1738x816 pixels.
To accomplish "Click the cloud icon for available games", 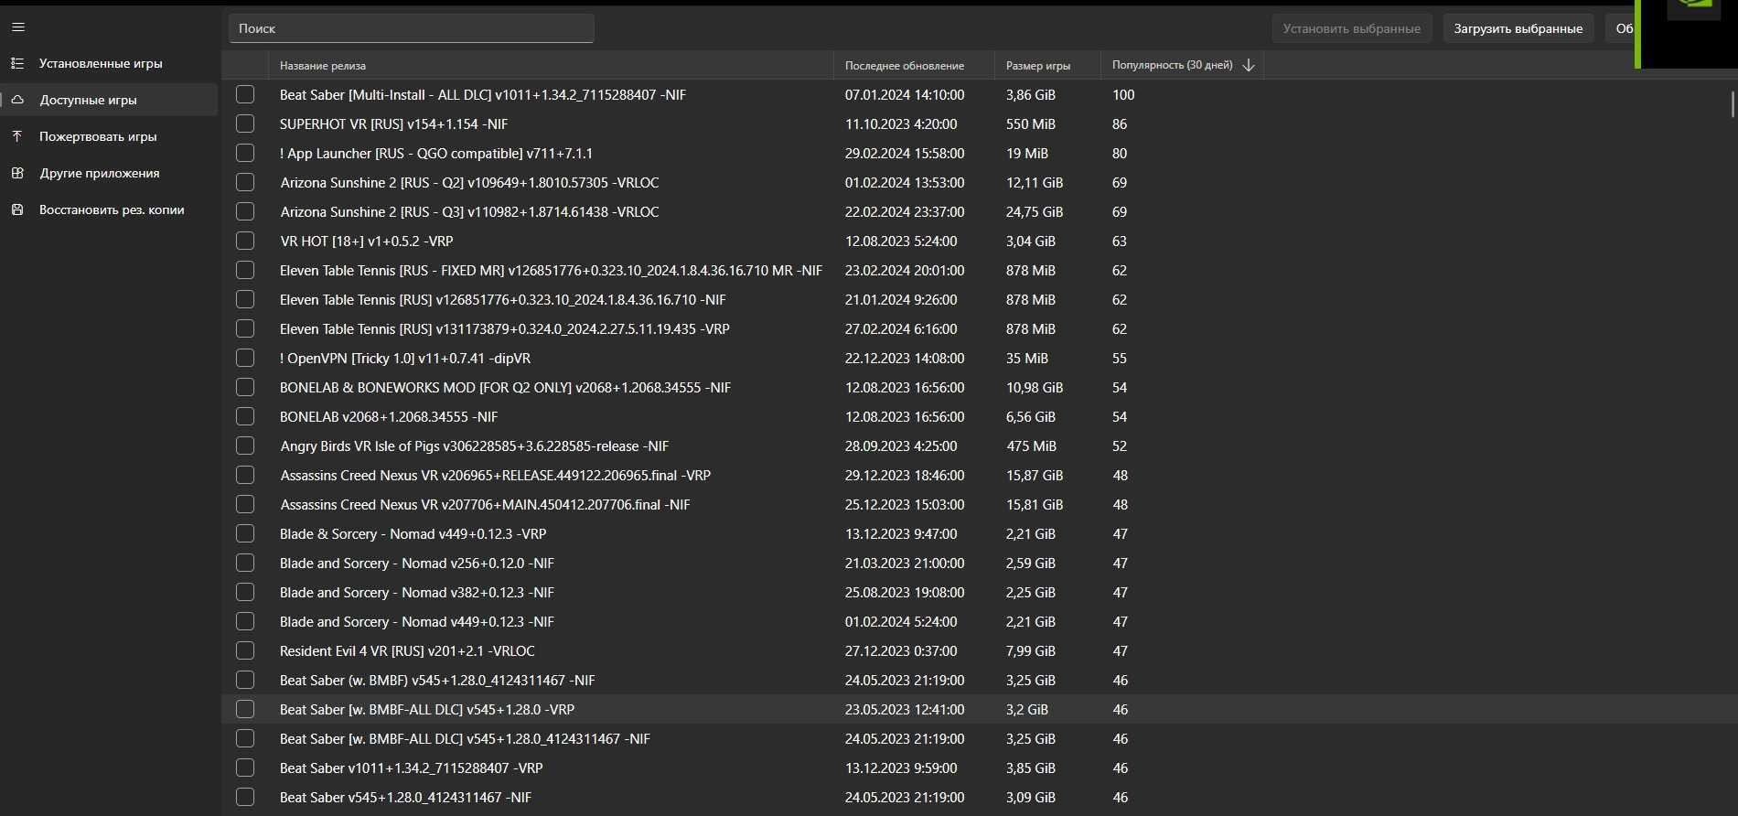I will [x=17, y=100].
